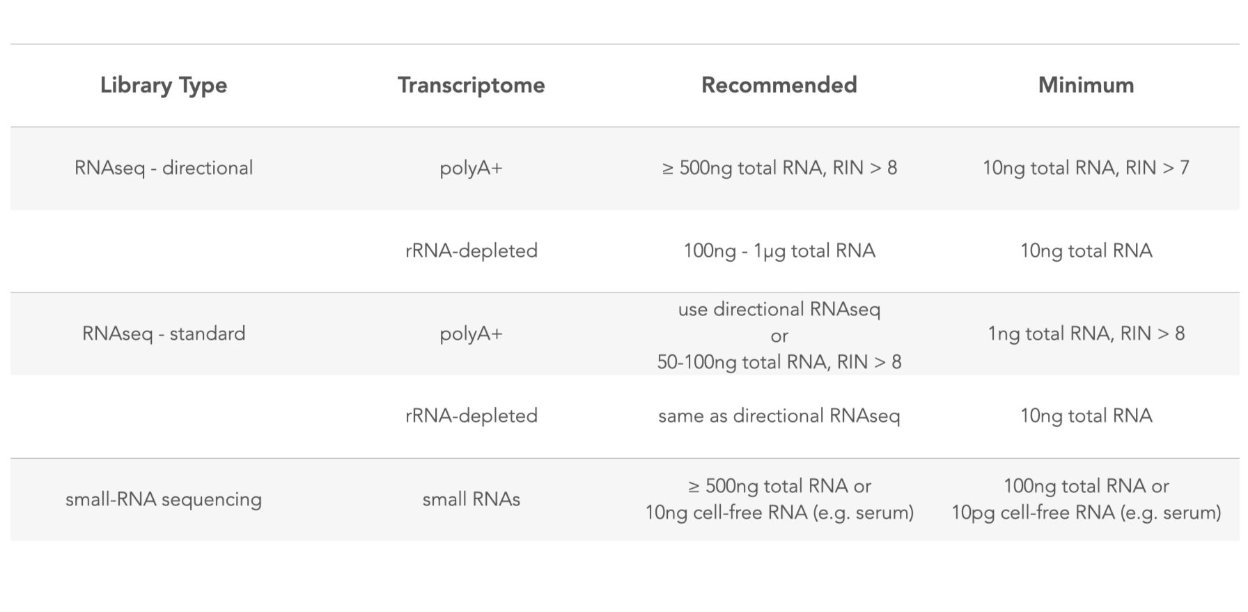1248x612 pixels.
Task: Click the RNAseq - directional cell
Action: pos(164,168)
